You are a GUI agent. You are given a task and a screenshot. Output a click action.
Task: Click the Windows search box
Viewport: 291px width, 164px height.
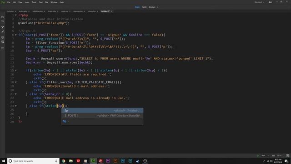pyautogui.click(x=33, y=161)
